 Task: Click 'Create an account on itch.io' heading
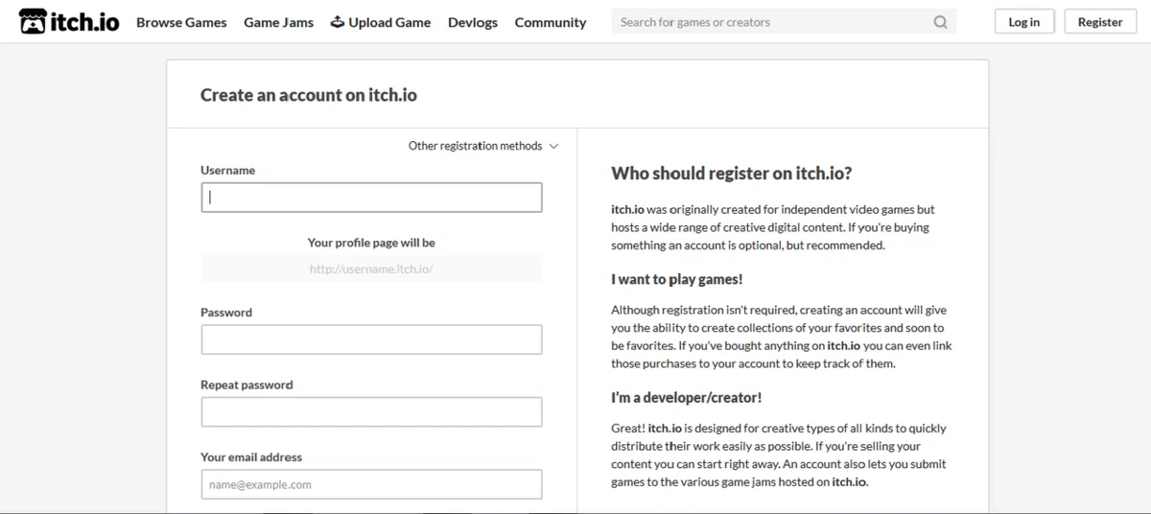tap(309, 95)
